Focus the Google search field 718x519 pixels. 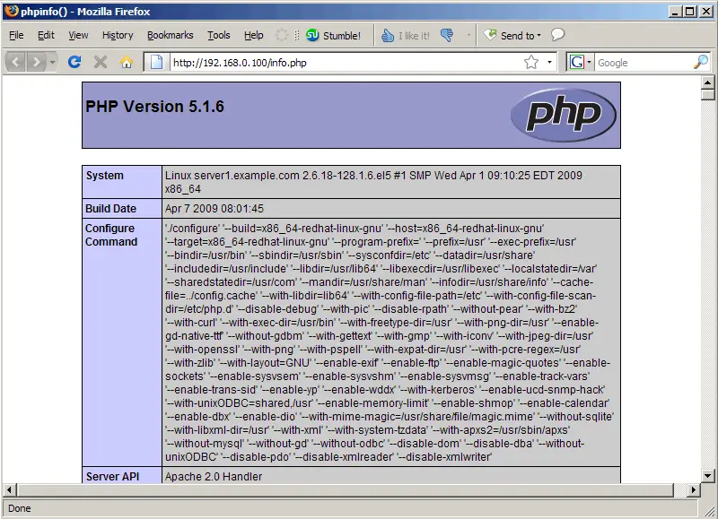coord(644,63)
